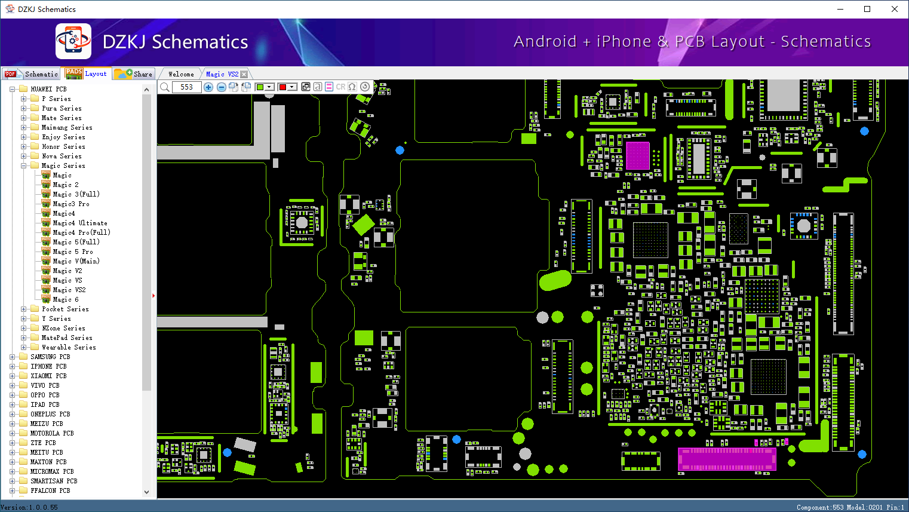Viewport: 909px width, 512px height.
Task: Expand the Nova Series folder
Action: [23, 156]
